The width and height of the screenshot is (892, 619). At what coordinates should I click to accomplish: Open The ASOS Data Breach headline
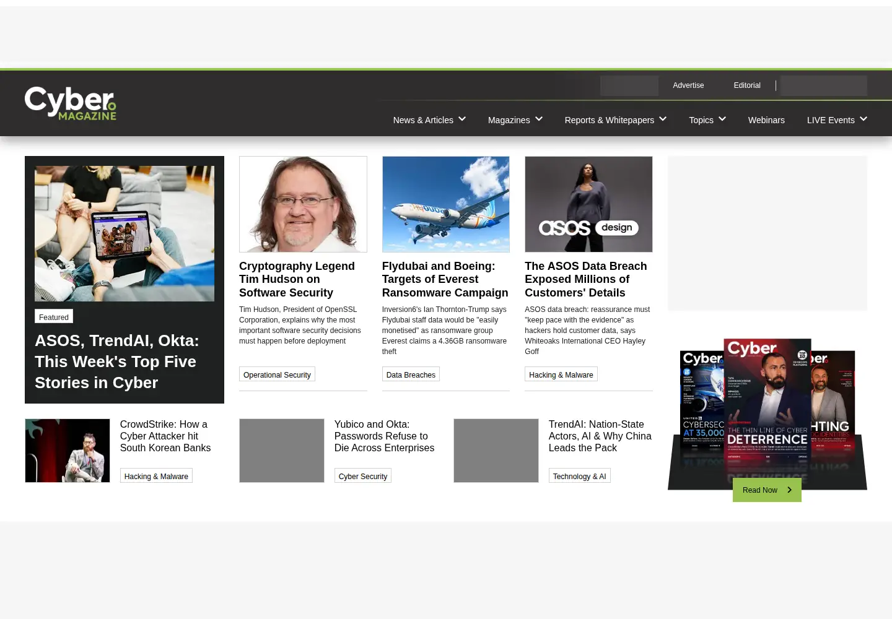[x=586, y=279]
